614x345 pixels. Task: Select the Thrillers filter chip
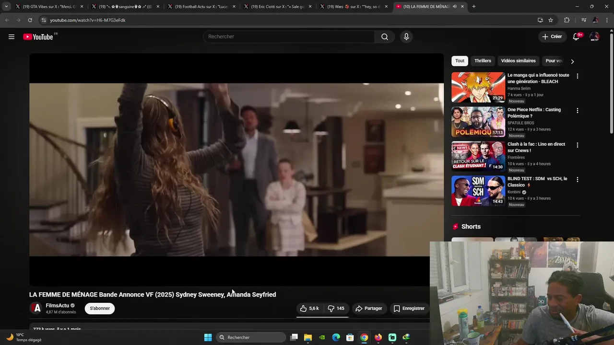483,61
